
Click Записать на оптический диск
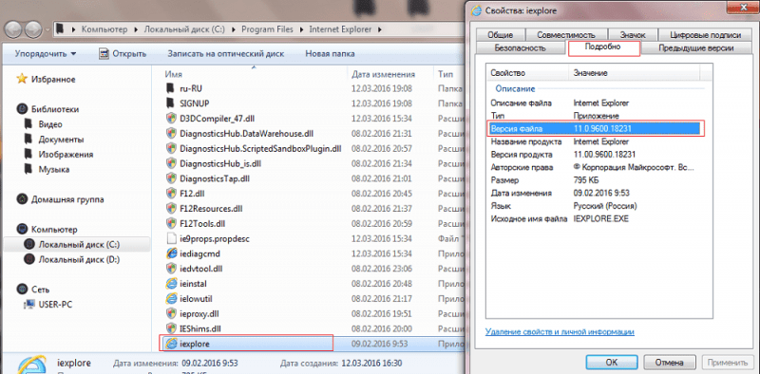pos(225,54)
